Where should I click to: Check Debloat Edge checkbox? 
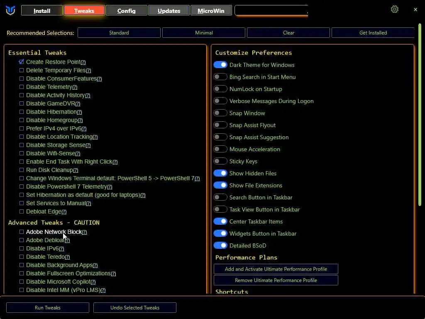(22, 211)
